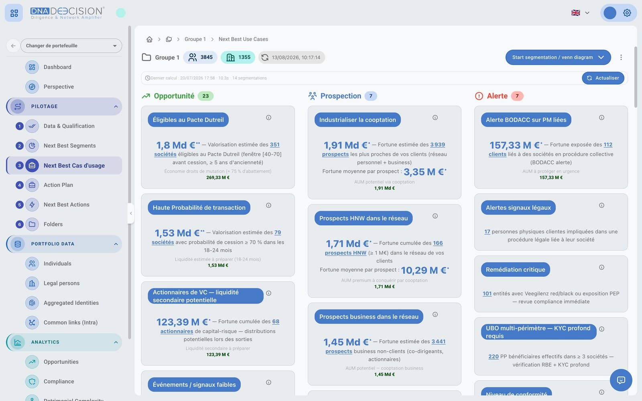Collapse the sidebar with handle arrow
The image size is (642, 401).
point(131,213)
